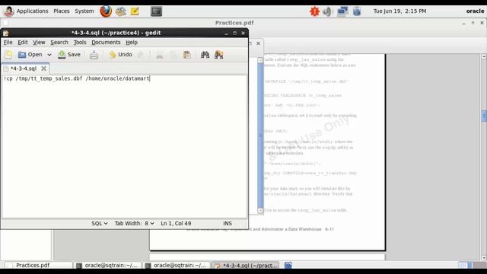Click the blue scrollbar behind gedit window
The image size is (487, 274).
[x=260, y=135]
